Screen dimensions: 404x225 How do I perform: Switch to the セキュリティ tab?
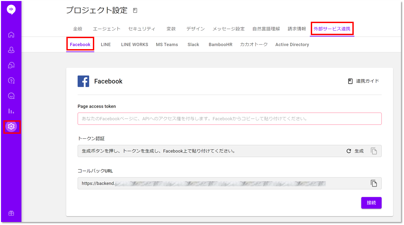[142, 29]
